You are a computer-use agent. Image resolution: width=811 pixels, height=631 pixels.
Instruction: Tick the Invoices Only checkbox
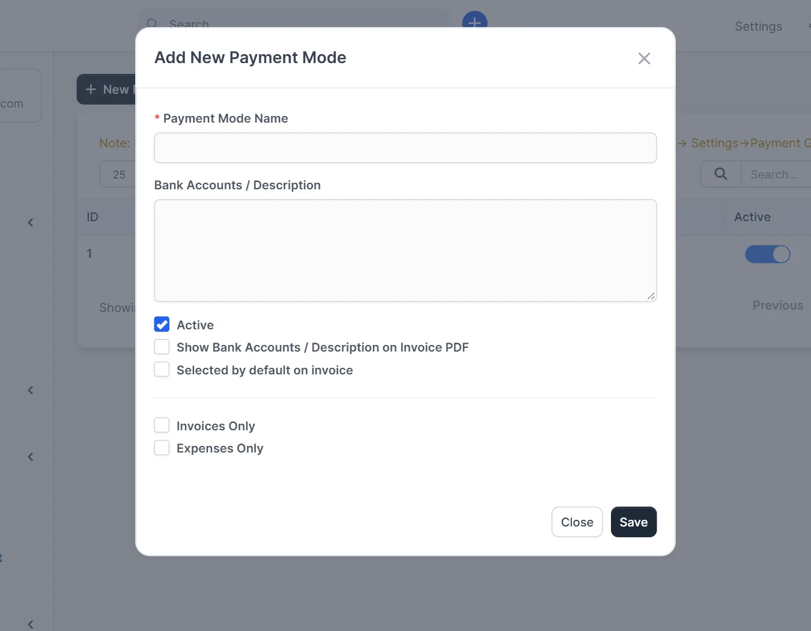click(x=162, y=425)
